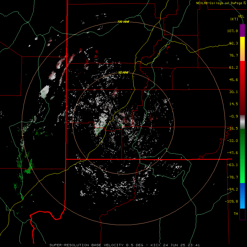Click the VEL legend title

(x=241, y=16)
